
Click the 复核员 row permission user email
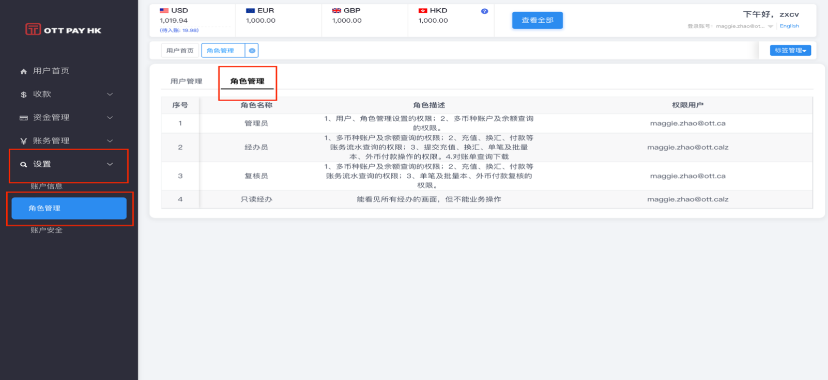coord(688,176)
